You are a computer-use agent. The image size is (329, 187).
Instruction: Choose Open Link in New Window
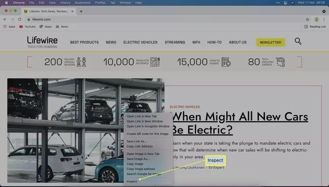click(x=145, y=121)
